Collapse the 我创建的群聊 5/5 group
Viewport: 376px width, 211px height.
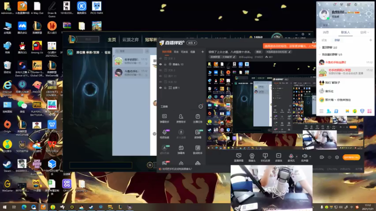point(320,54)
